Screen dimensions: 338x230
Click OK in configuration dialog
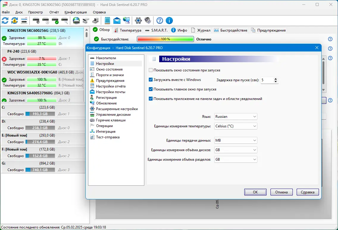point(255,192)
